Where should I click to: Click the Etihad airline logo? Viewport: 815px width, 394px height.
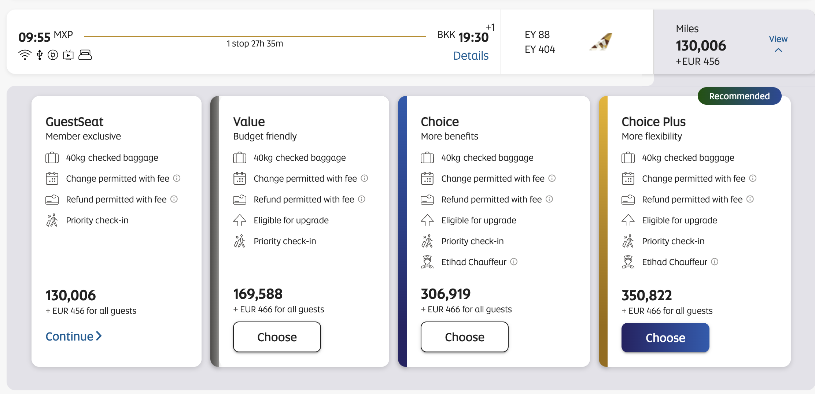click(x=601, y=42)
